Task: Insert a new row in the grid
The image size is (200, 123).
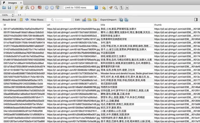Action: click(x=89, y=20)
